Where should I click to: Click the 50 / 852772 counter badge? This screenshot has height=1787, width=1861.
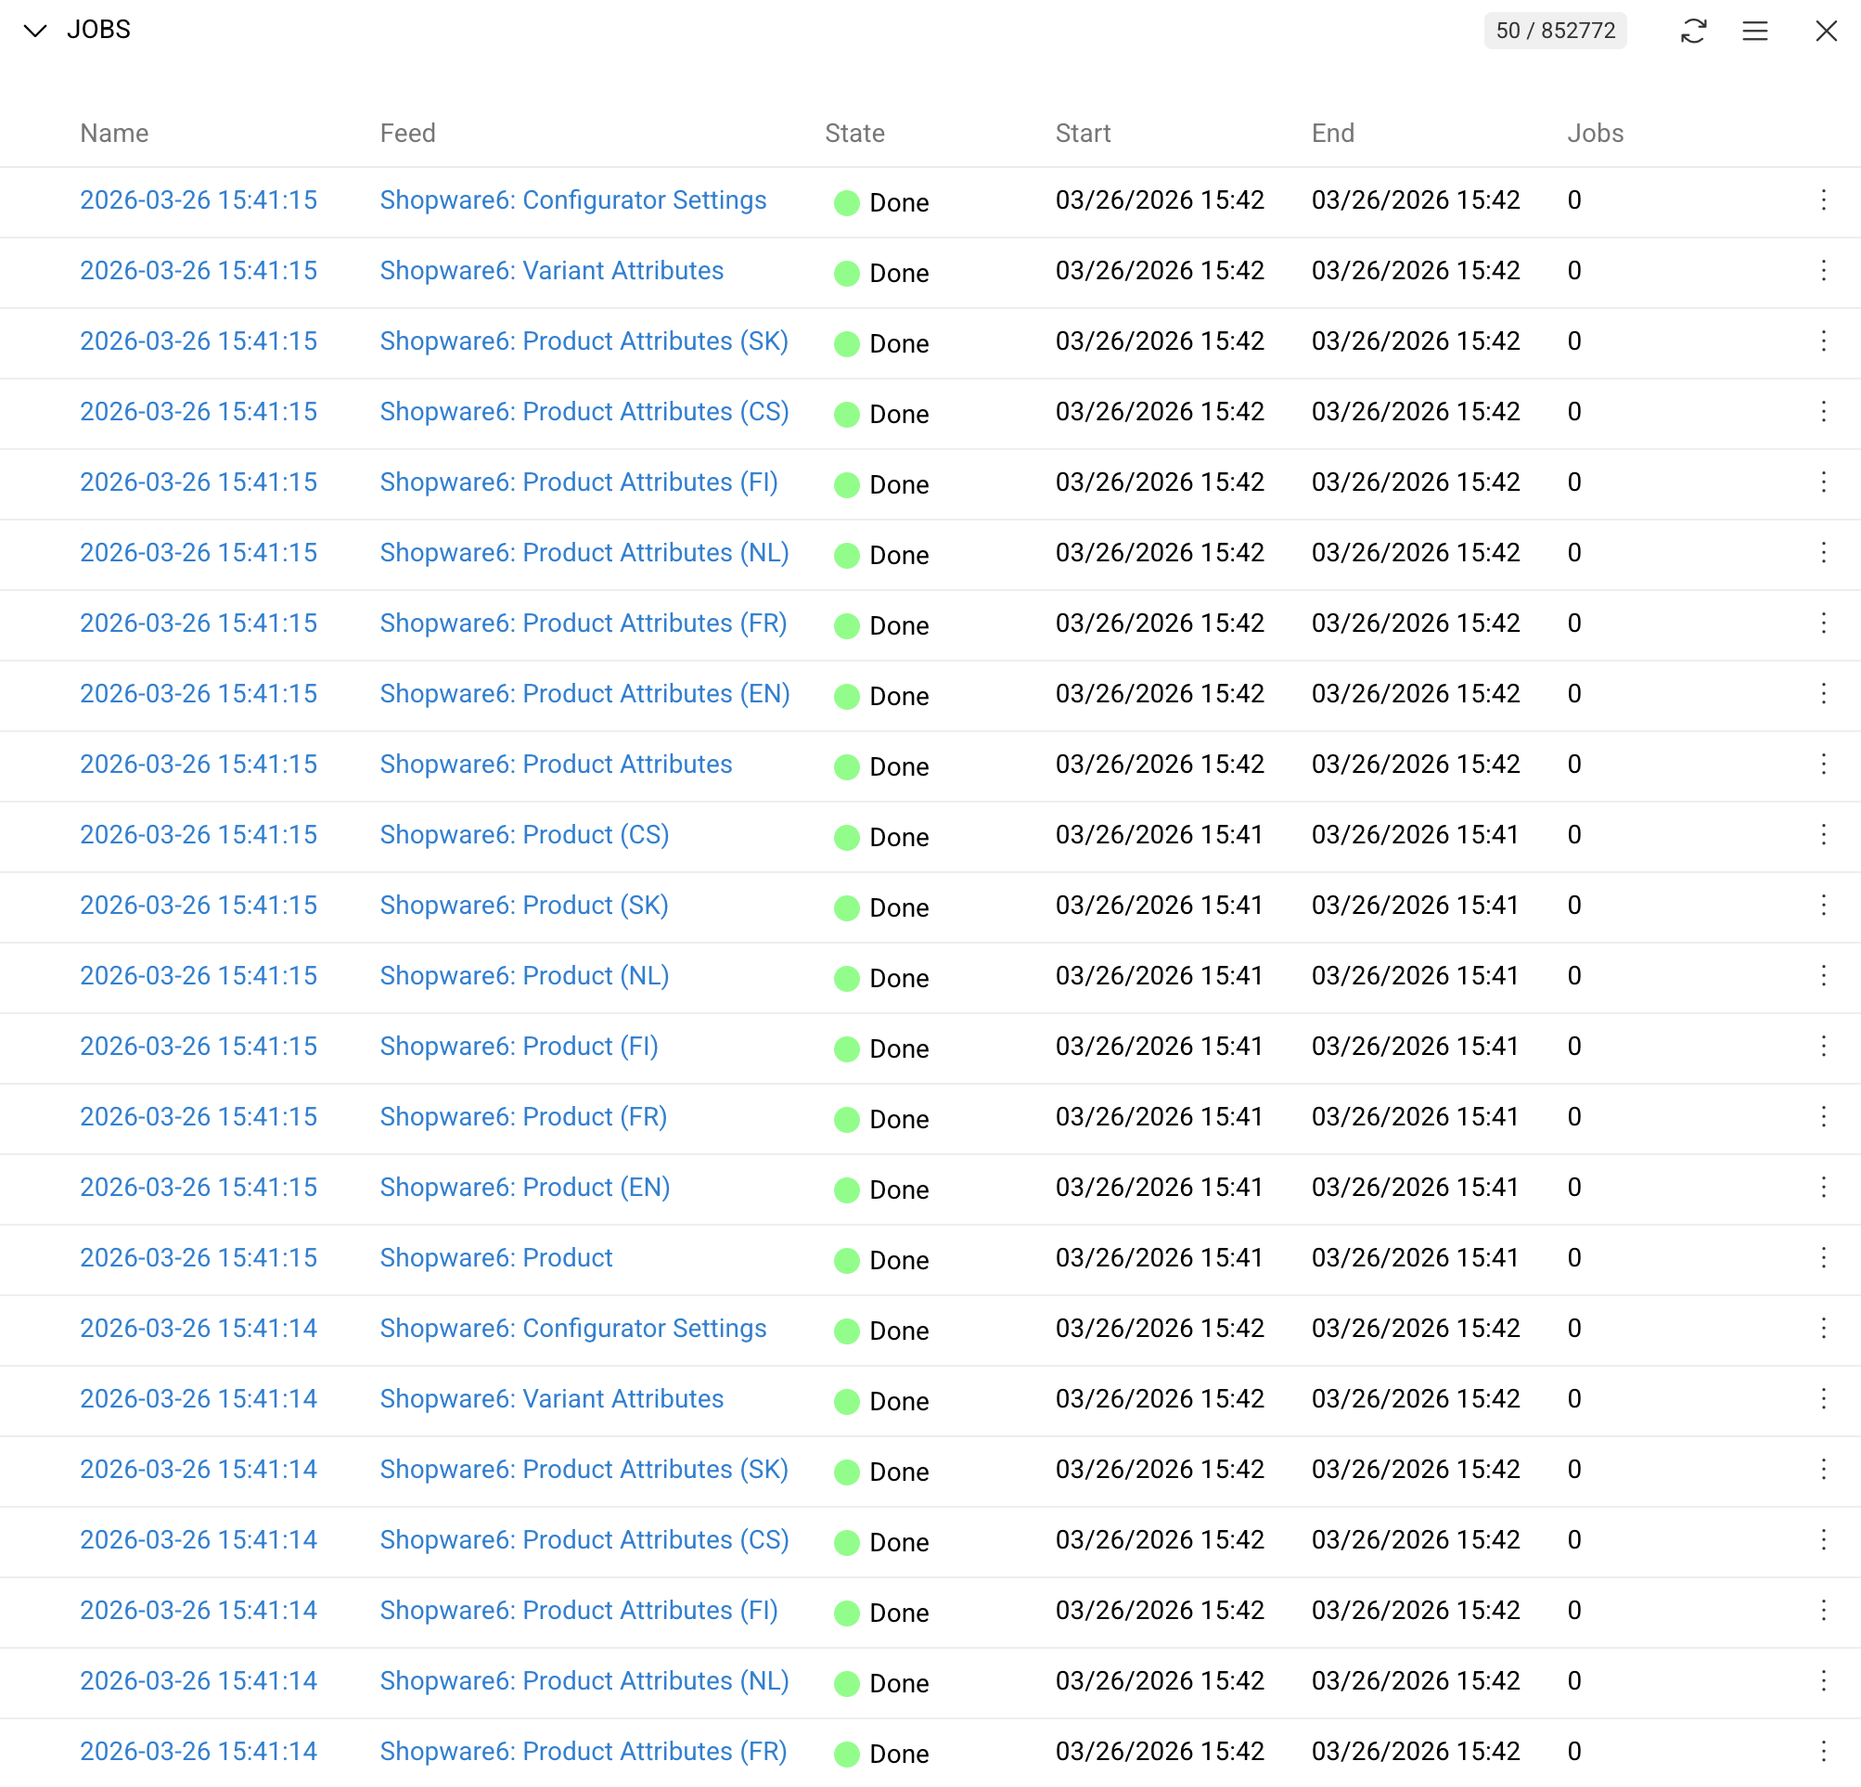(1555, 31)
